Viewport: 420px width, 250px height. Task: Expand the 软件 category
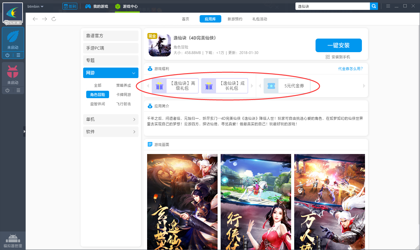111,132
